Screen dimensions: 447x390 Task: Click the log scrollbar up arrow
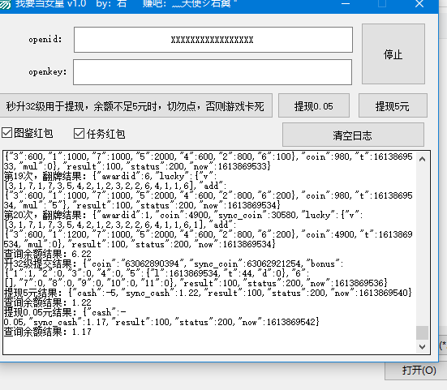(x=422, y=159)
